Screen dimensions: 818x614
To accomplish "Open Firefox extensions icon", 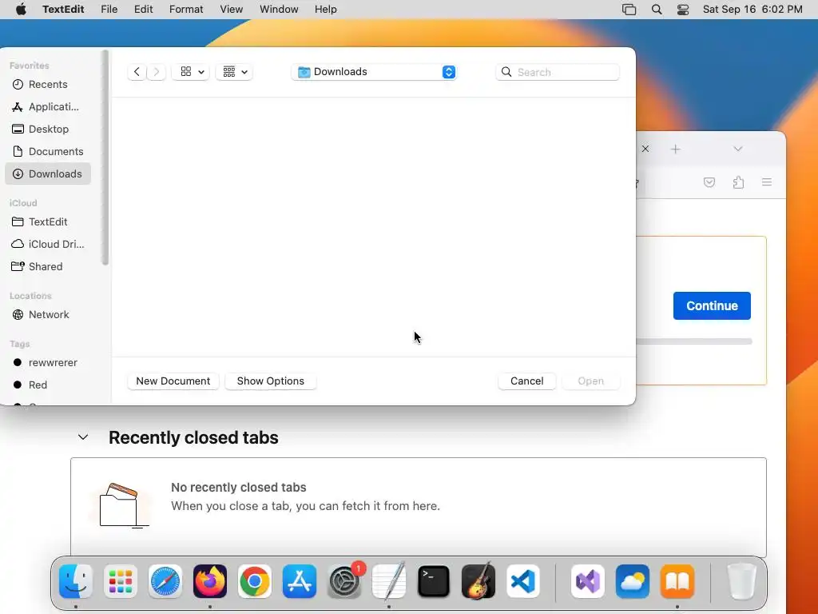I will [738, 182].
